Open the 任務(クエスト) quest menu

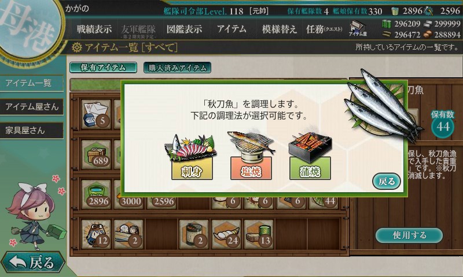324,29
